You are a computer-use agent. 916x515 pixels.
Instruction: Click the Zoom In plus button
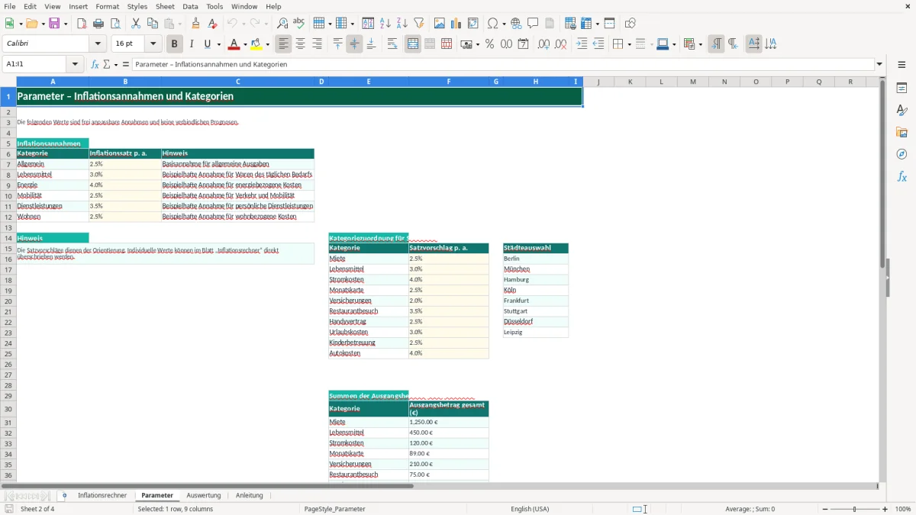(x=885, y=509)
